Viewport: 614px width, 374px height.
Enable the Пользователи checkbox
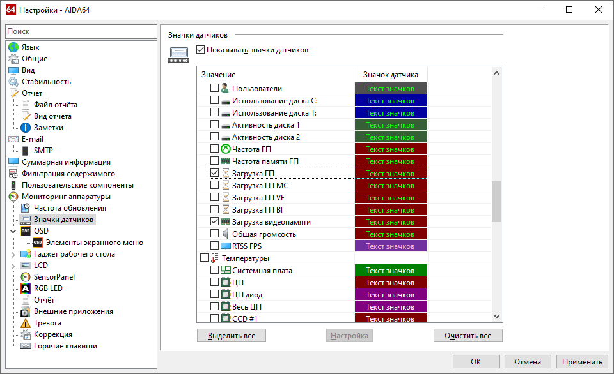pyautogui.click(x=215, y=87)
